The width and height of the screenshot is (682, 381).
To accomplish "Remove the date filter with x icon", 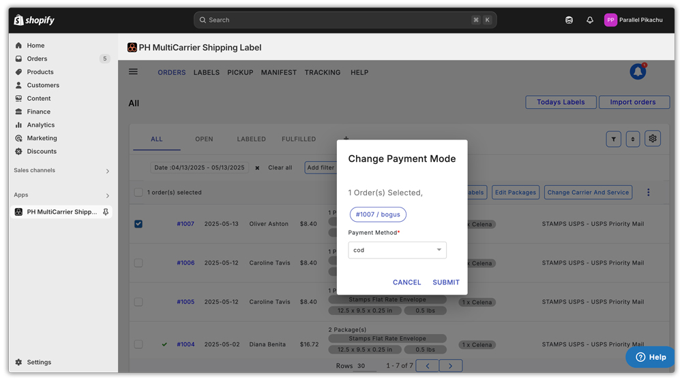I will tap(257, 168).
